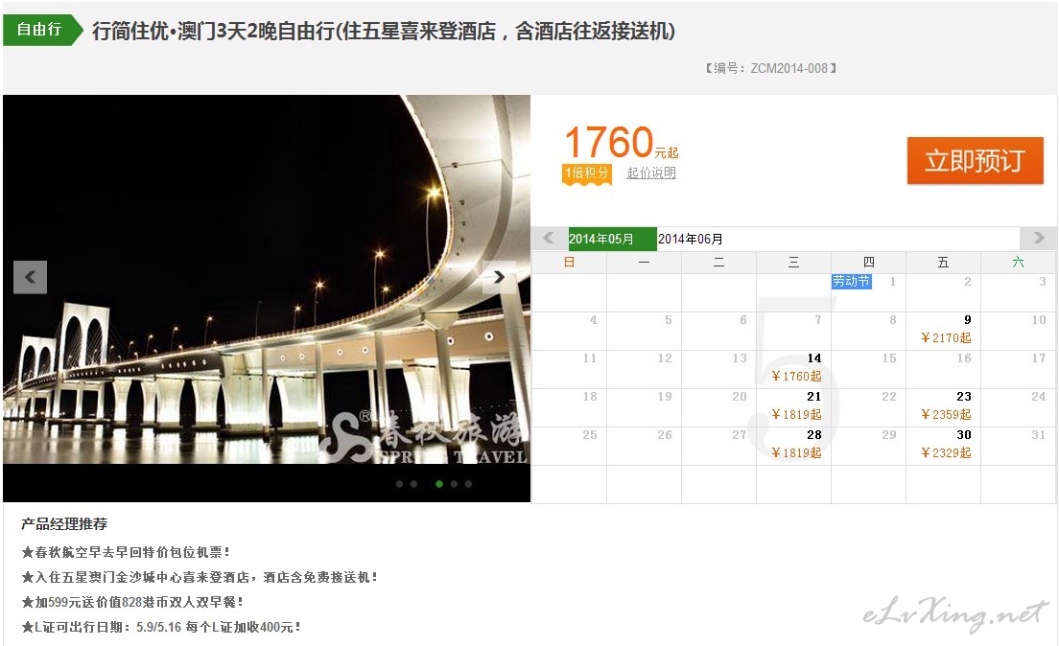The height and width of the screenshot is (646, 1059).
Task: Click the 四 Thursday column header
Action: (x=868, y=263)
